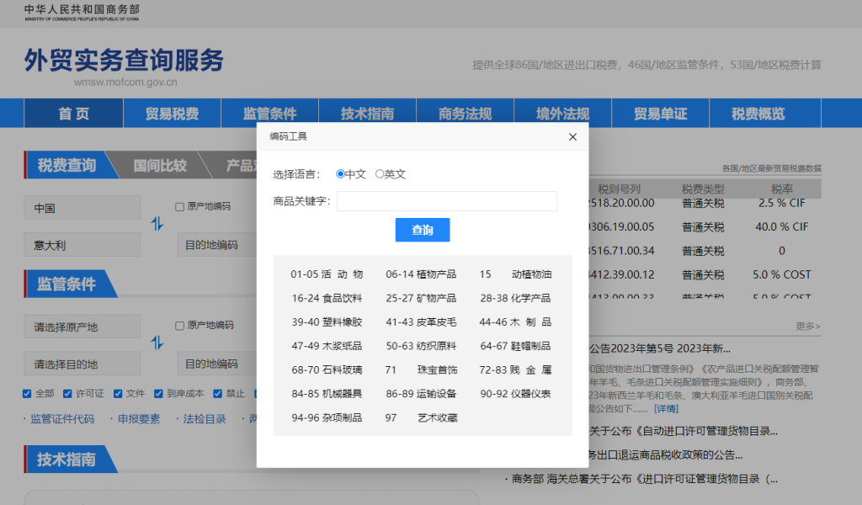Screen dimensions: 862x505
Task: Open the 境外法规 navigation tab
Action: pos(562,114)
